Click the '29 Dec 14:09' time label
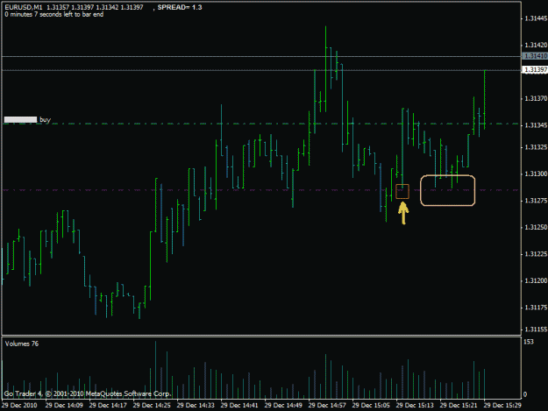Viewport: 548px width, 411px height. [x=64, y=406]
